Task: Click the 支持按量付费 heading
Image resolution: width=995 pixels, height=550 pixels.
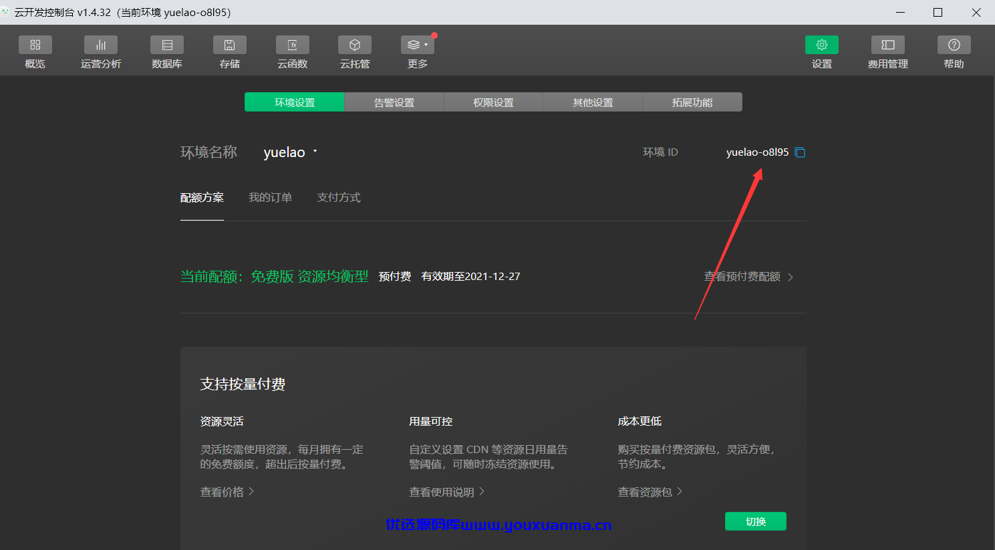Action: click(243, 384)
